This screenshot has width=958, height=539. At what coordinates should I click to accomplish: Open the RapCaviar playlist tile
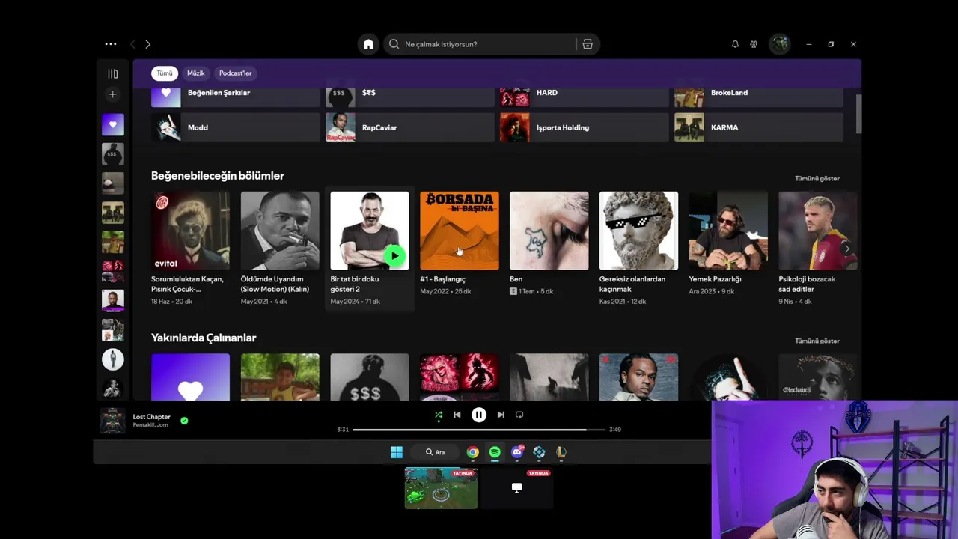coord(410,127)
